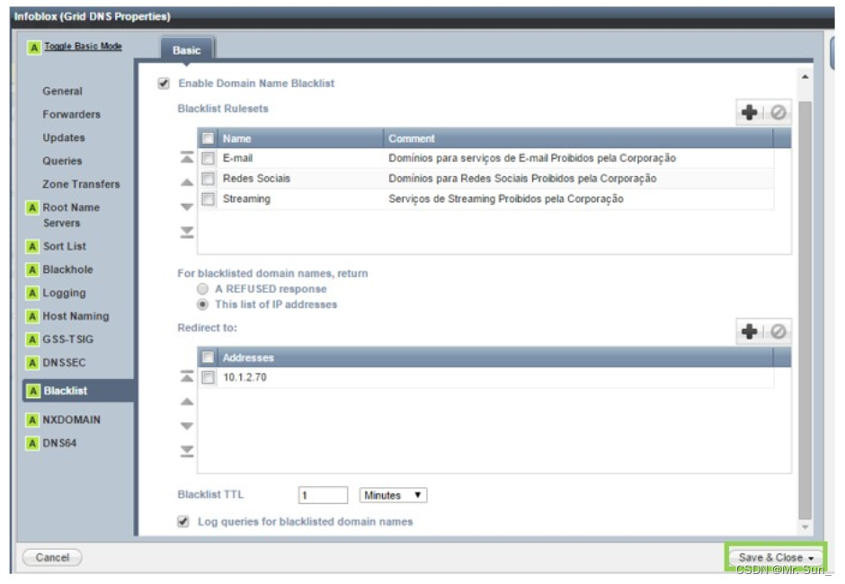The height and width of the screenshot is (584, 845).
Task: Open the General section
Action: click(63, 92)
